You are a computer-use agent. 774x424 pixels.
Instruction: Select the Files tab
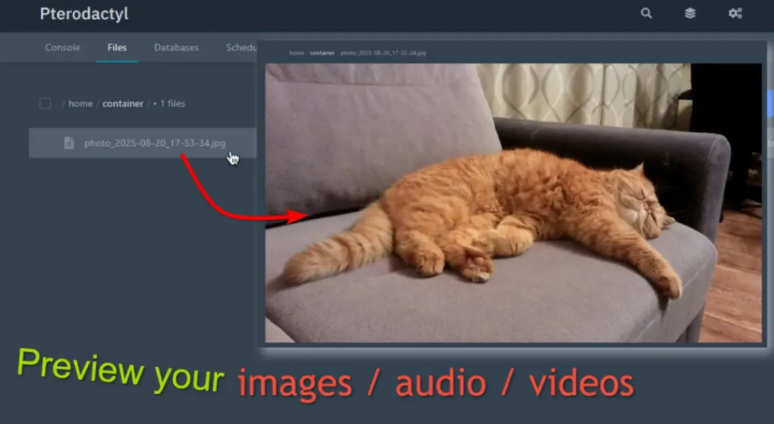(x=117, y=47)
